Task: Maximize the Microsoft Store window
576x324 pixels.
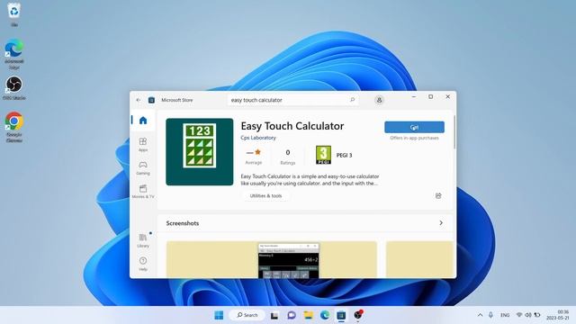Action: pos(430,96)
